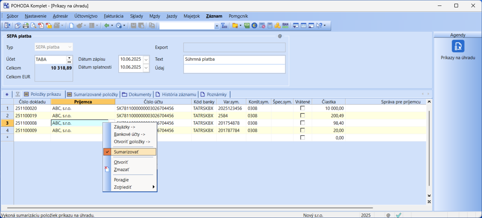Open the dropdown arrow next to the gear icon

click(124, 25)
